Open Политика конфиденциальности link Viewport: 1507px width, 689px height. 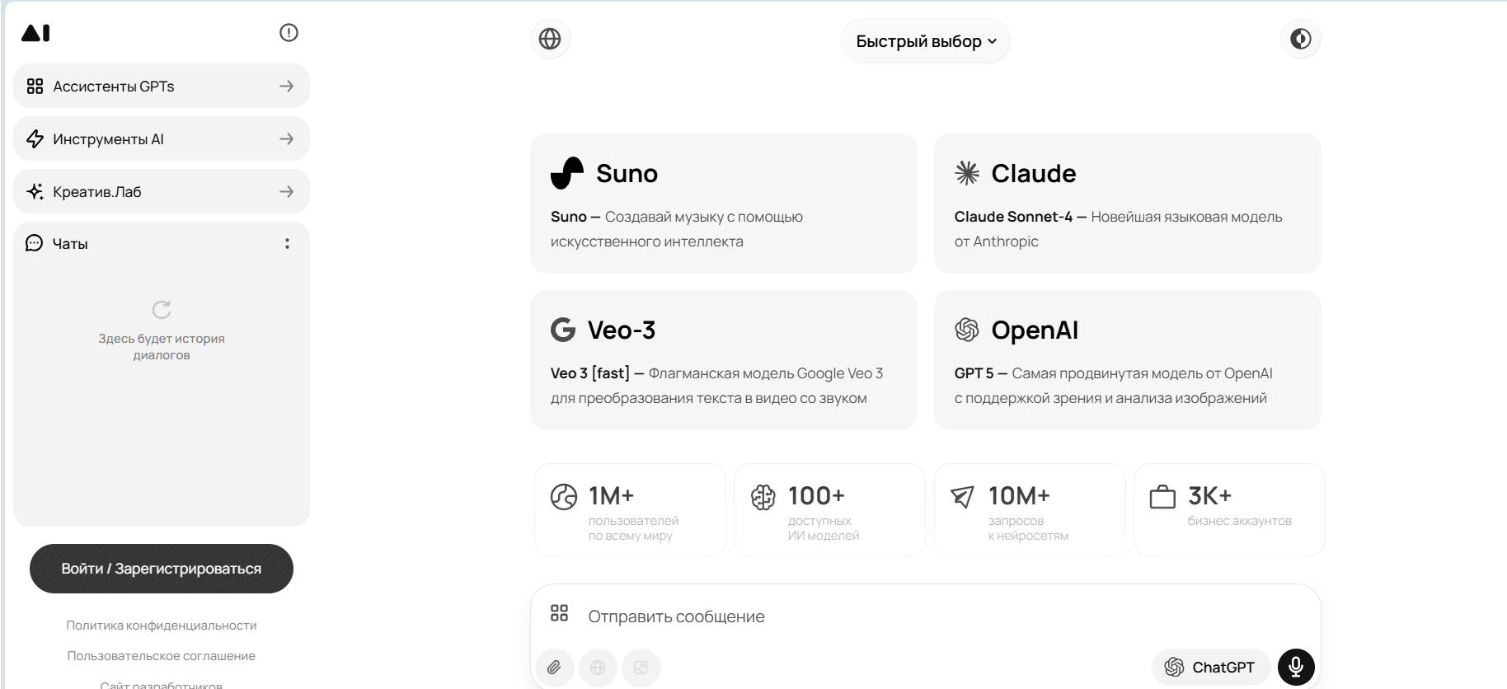[162, 626]
